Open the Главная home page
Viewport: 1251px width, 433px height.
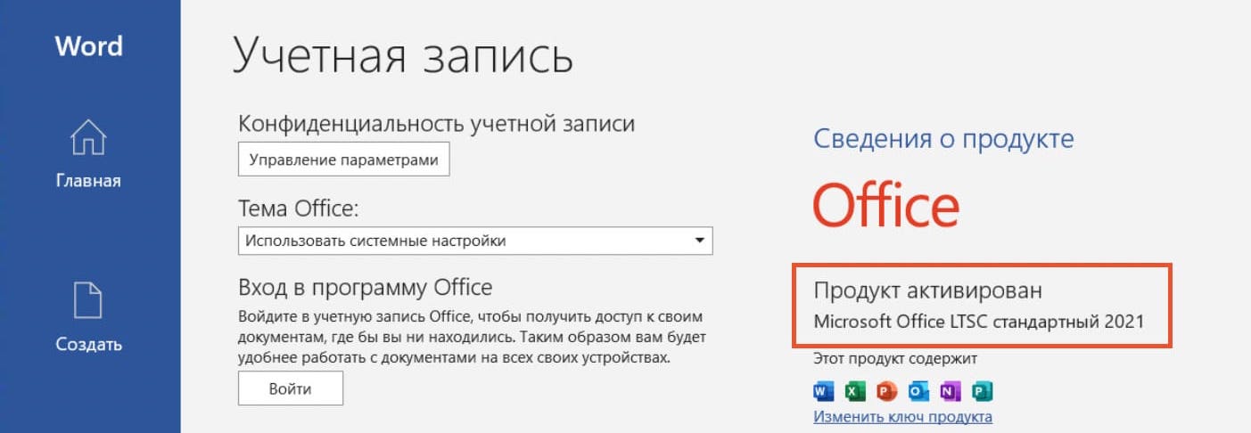[x=88, y=153]
